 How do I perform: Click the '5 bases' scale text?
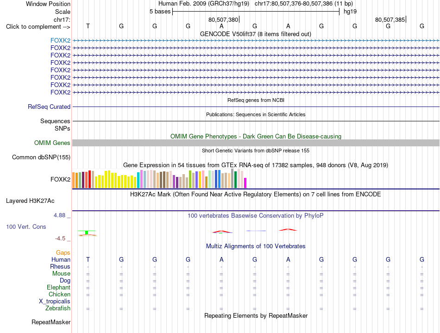coord(160,12)
